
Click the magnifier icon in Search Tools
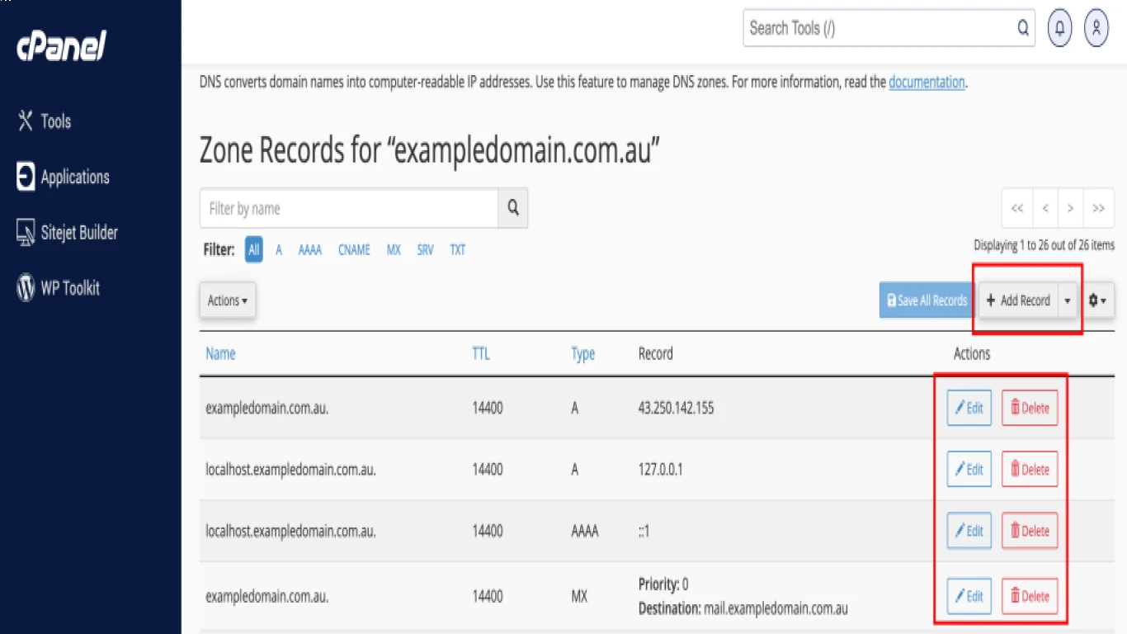[1023, 28]
